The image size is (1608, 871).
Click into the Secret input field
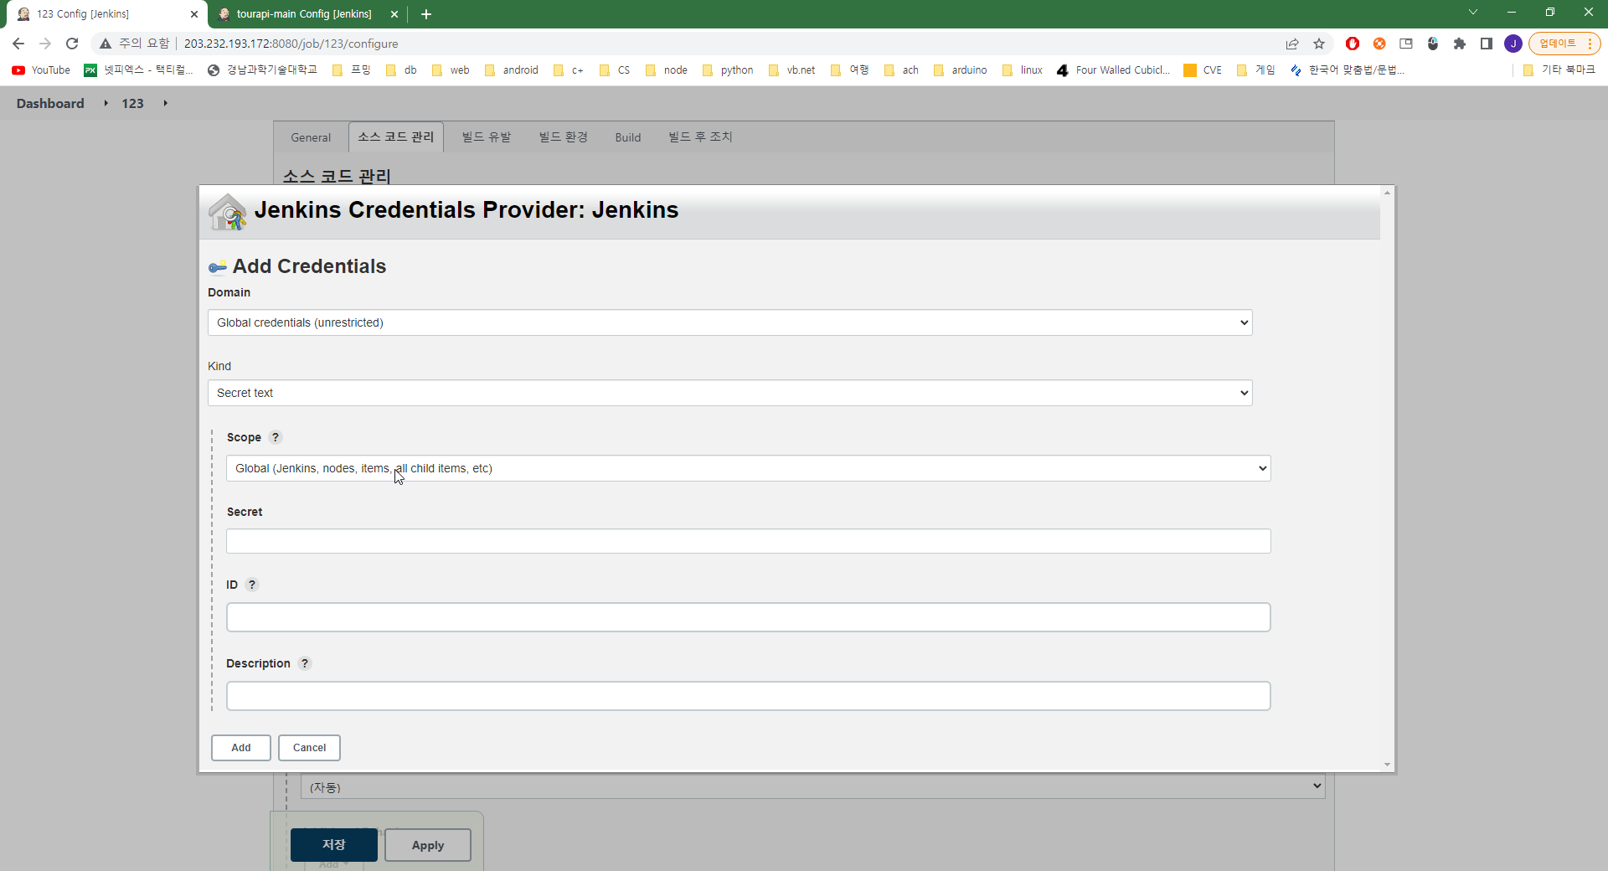748,541
